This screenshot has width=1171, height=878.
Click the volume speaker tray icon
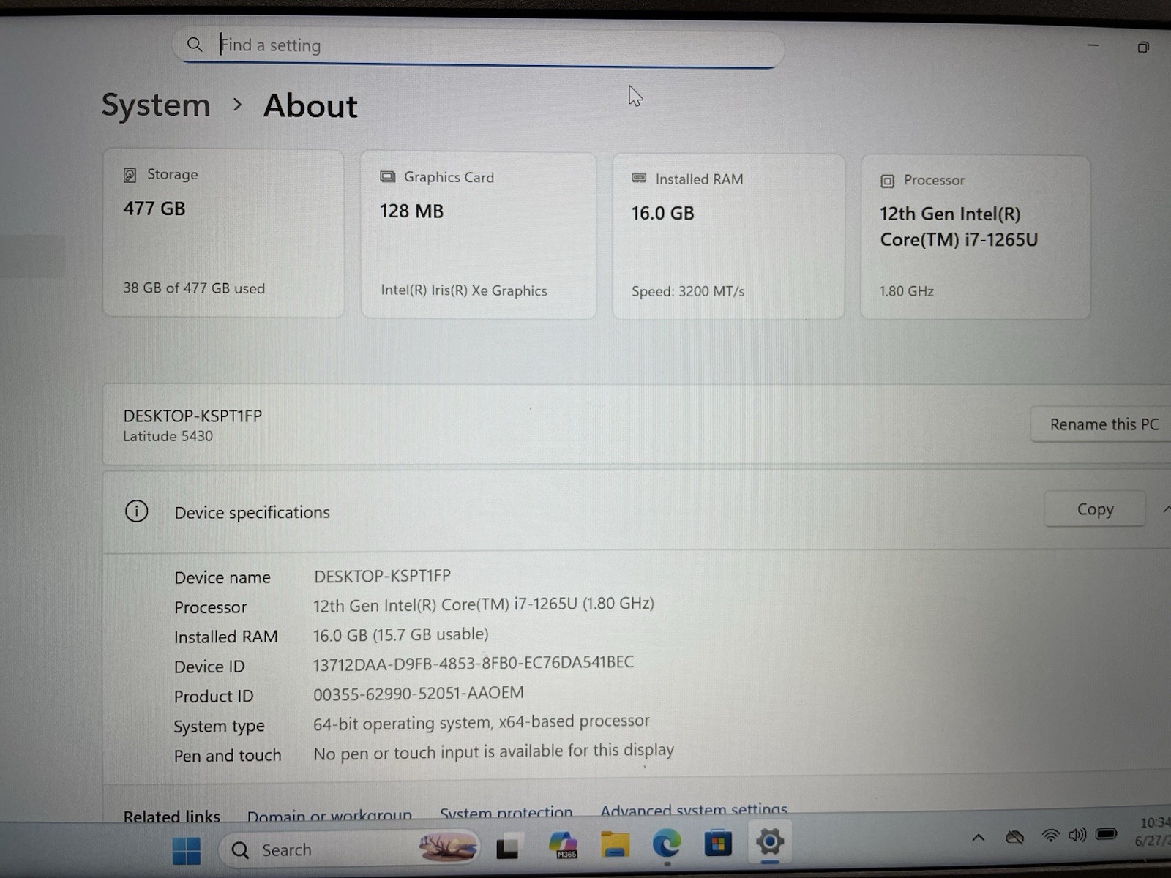pos(1077,835)
